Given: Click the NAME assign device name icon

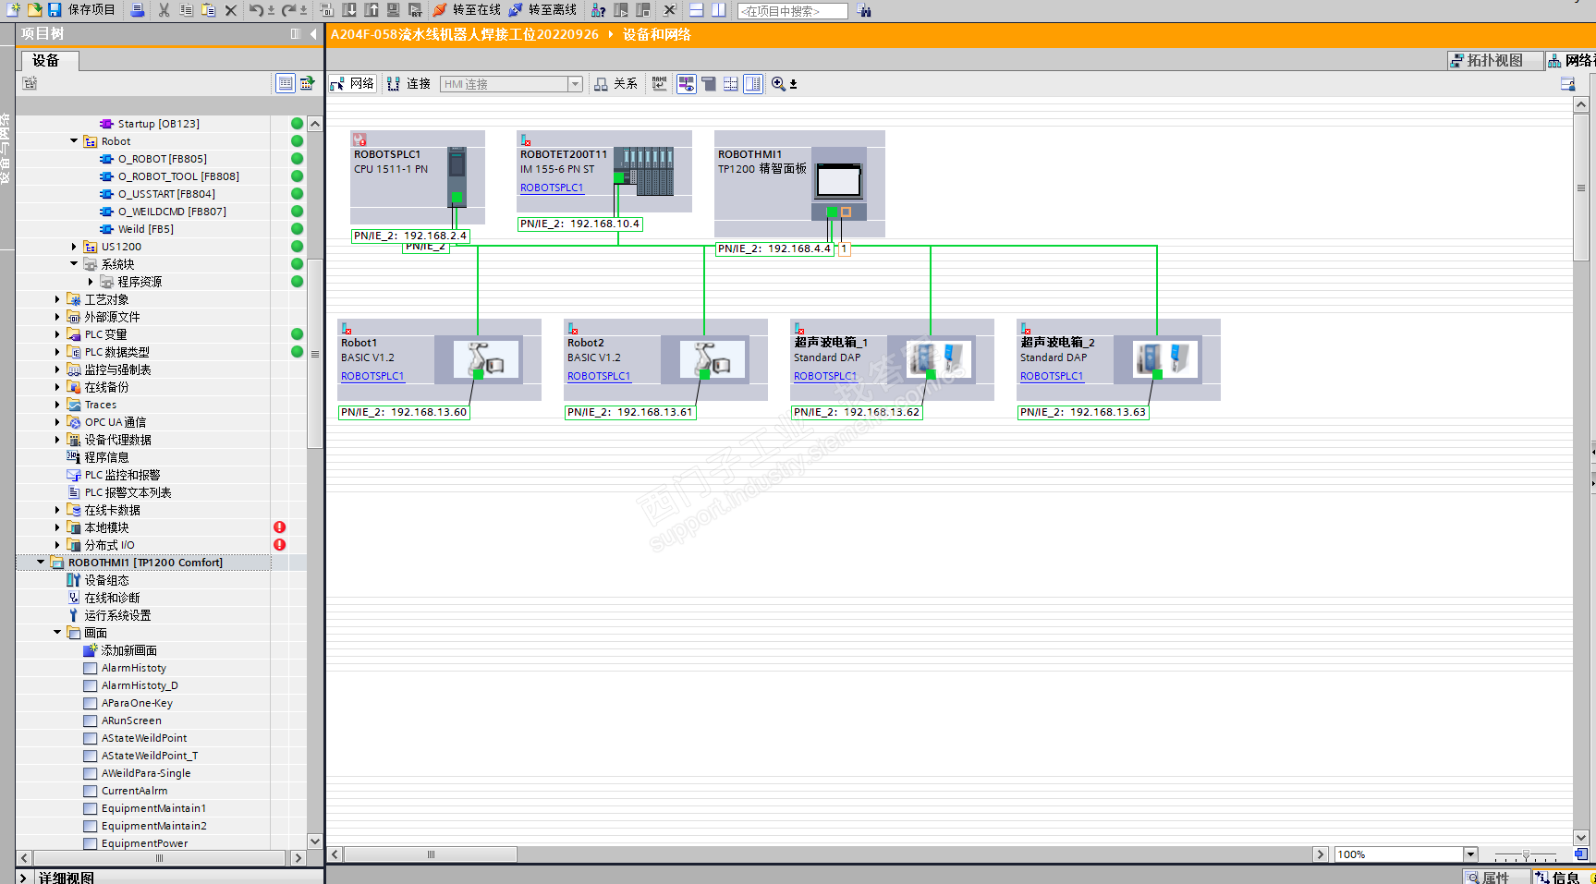Looking at the screenshot, I should click(x=659, y=84).
